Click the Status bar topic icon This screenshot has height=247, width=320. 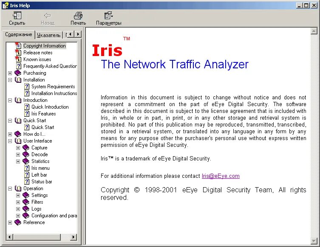(x=27, y=182)
